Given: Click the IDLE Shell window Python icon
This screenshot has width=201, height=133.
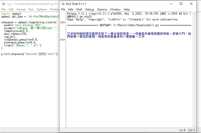Looking at the screenshot, I should 63,4.
